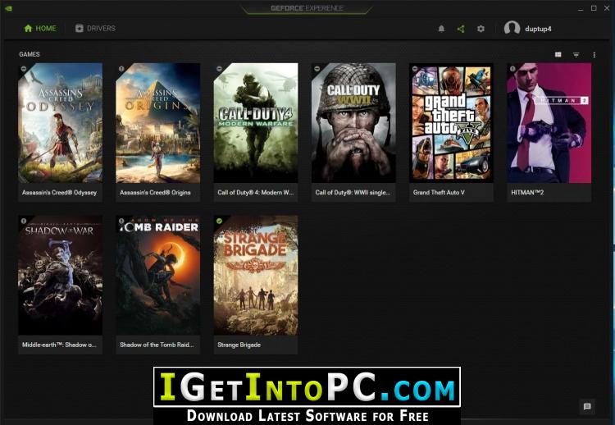Open Grand Theft Auto V cover art
The height and width of the screenshot is (425, 615).
[x=451, y=123]
